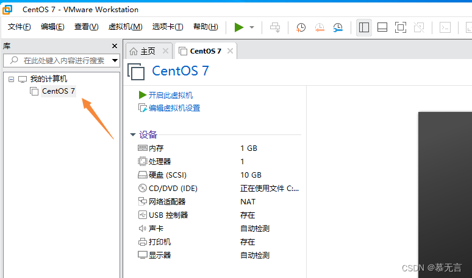The height and width of the screenshot is (278, 472).
Task: Close the 库 library panel
Action: tap(115, 46)
